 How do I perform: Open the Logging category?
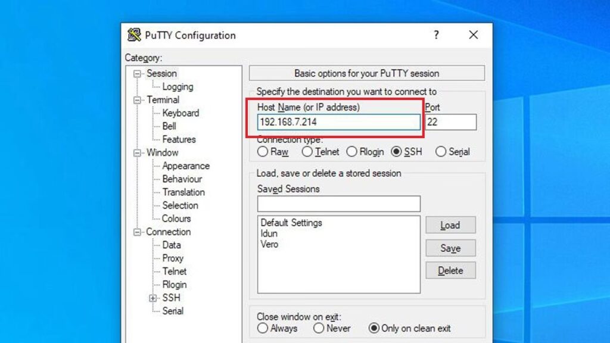(x=178, y=87)
